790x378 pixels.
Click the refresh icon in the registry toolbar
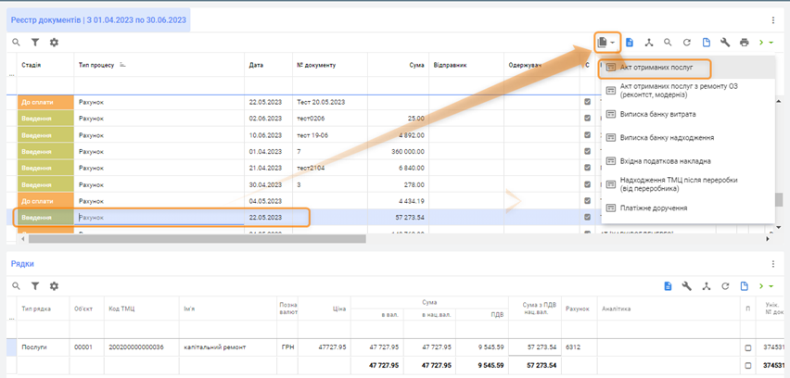point(687,43)
